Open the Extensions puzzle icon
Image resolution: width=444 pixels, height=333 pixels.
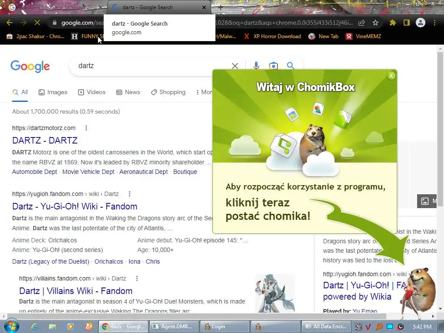(393, 23)
